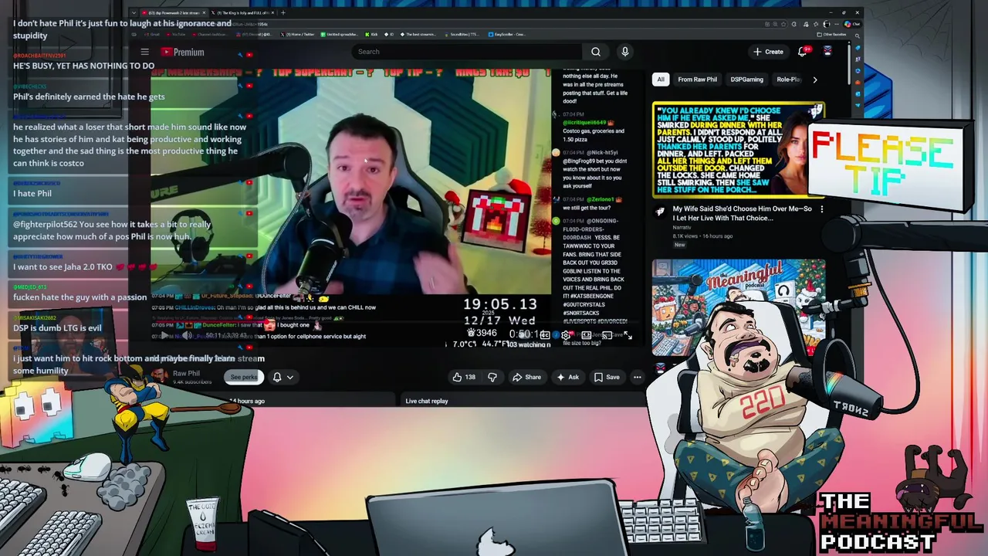988x556 pixels.
Task: Select the Role-Play chip
Action: pyautogui.click(x=788, y=80)
